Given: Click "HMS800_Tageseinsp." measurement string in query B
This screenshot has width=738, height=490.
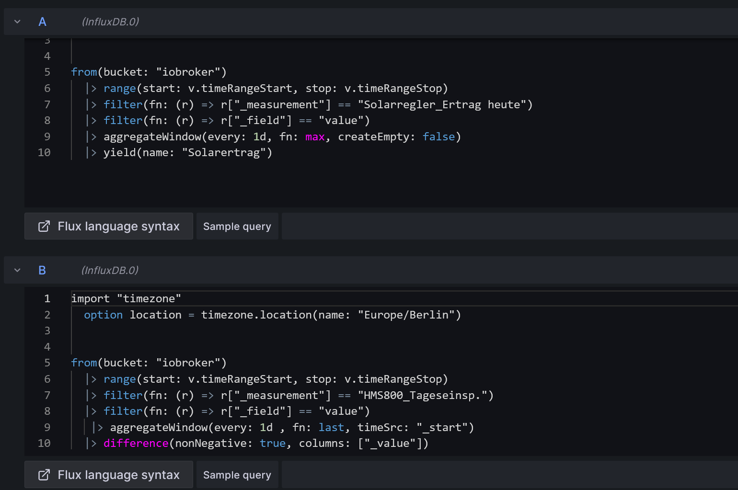Looking at the screenshot, I should point(423,395).
